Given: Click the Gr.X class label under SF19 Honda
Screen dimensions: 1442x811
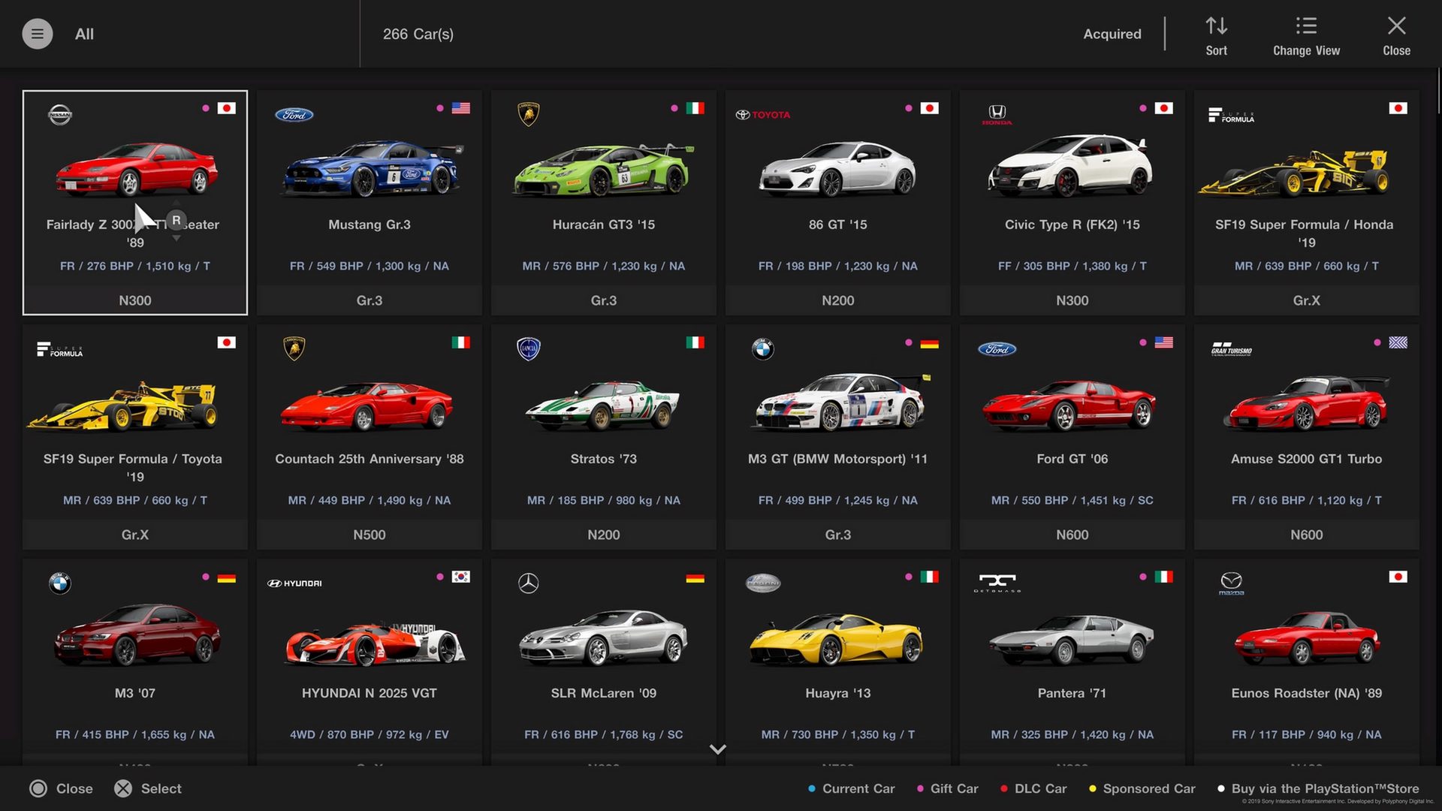Looking at the screenshot, I should (x=1307, y=300).
